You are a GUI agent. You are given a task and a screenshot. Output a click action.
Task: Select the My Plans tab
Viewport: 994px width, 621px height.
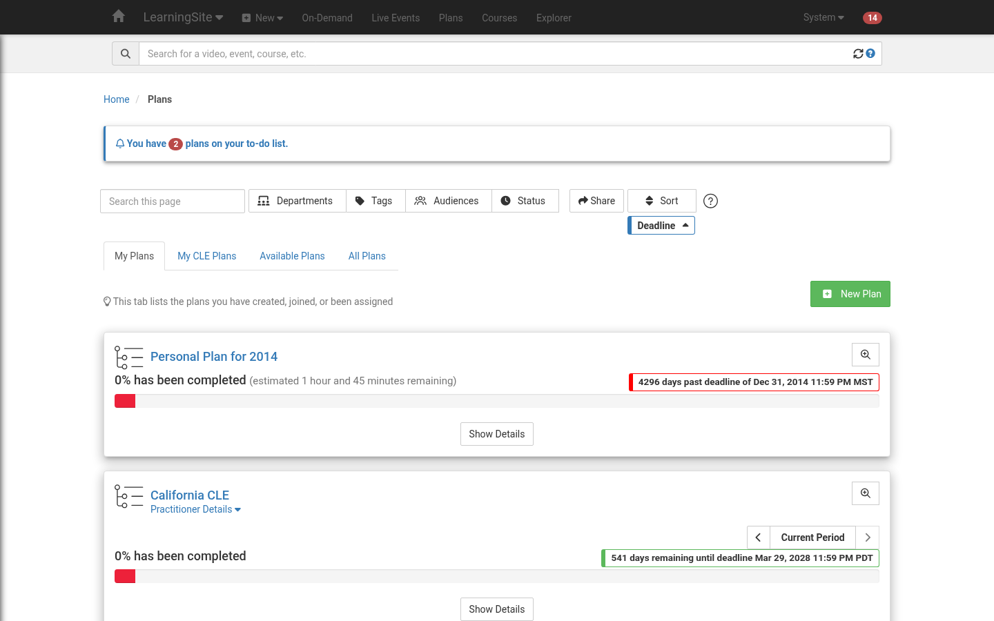pos(135,256)
